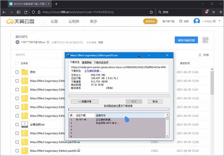Toggle the select-all checkbox next to 文件名
The image size is (224, 156).
click(17, 63)
